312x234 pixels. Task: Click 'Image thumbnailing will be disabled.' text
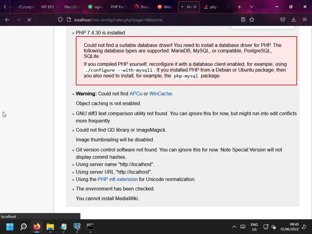pyautogui.click(x=115, y=140)
